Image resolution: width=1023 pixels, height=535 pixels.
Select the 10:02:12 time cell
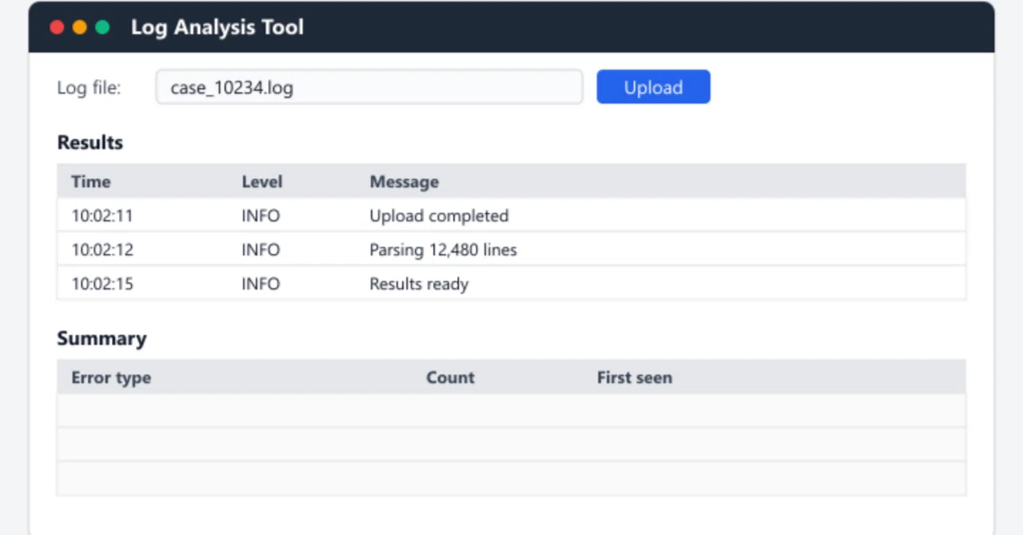pyautogui.click(x=102, y=250)
